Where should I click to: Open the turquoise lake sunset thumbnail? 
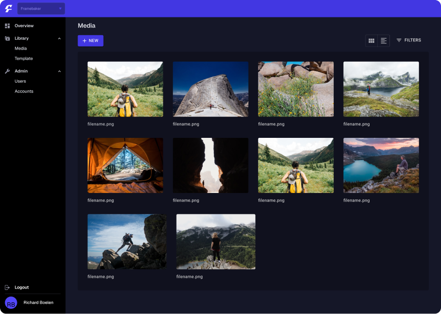[381, 165]
